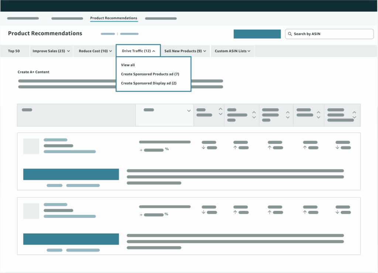
Task: Open the Custom ASIN Lists dropdown
Action: tap(233, 51)
